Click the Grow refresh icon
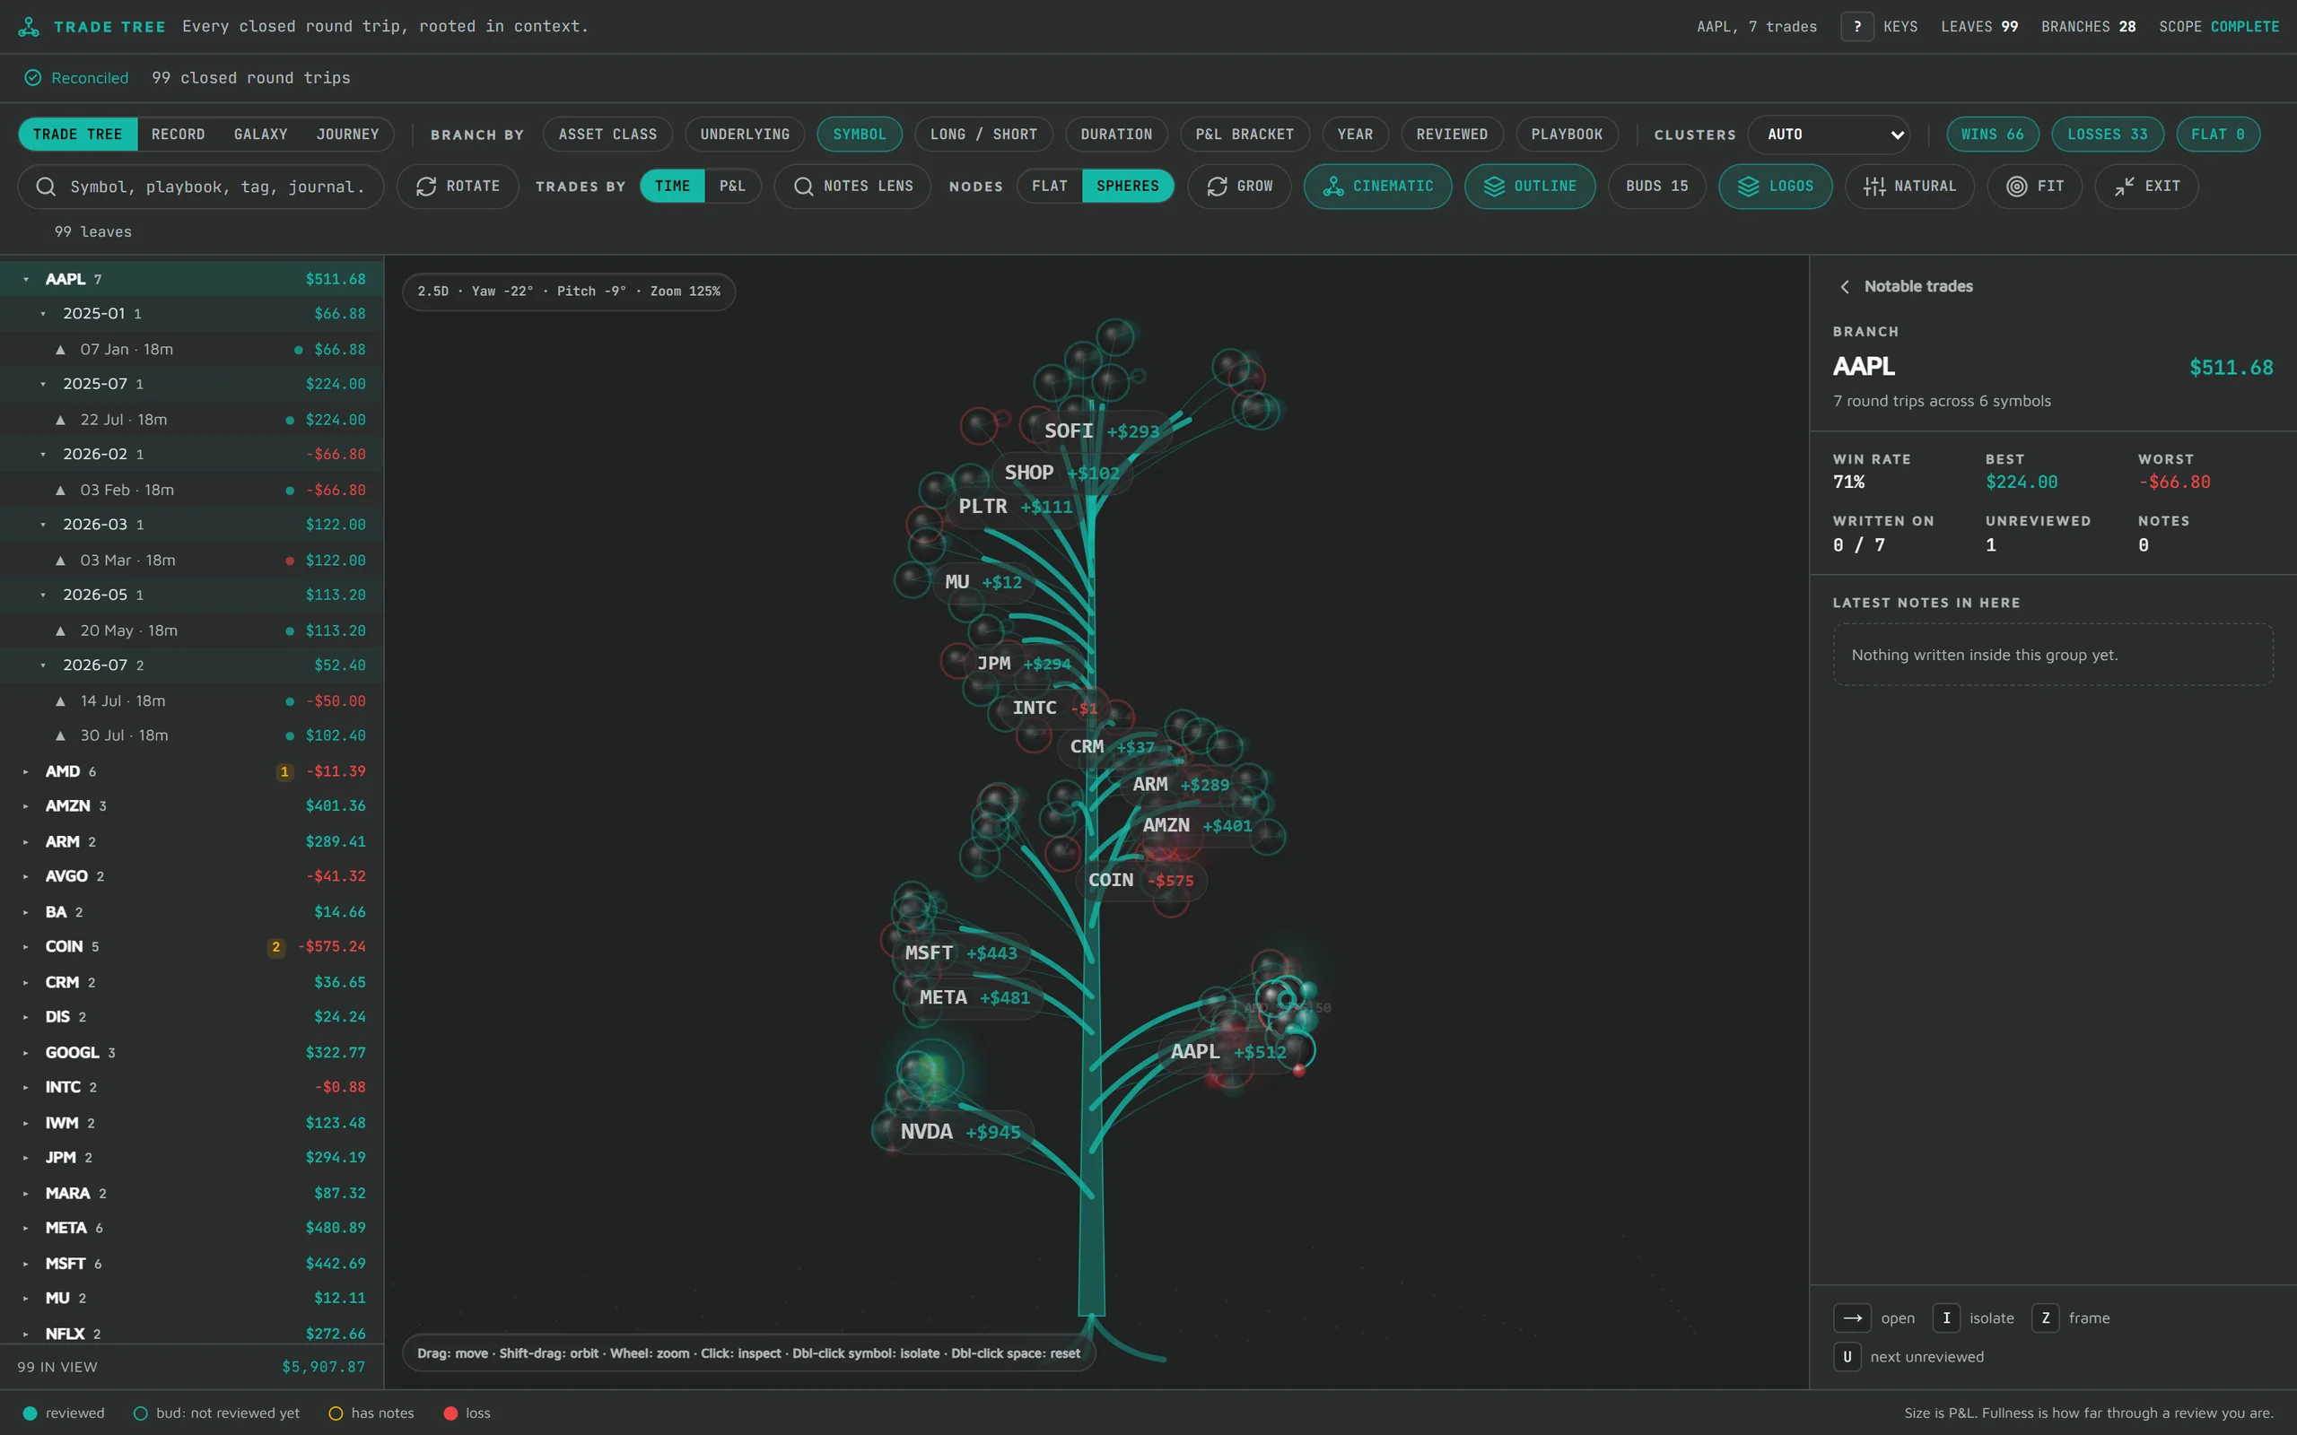Screen dimensions: 2297x1435 coord(1217,186)
